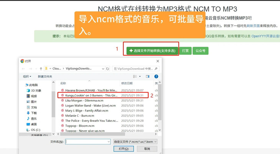Select 下载 folder in navigation pane
The height and width of the screenshot is (154, 280).
click(32, 113)
